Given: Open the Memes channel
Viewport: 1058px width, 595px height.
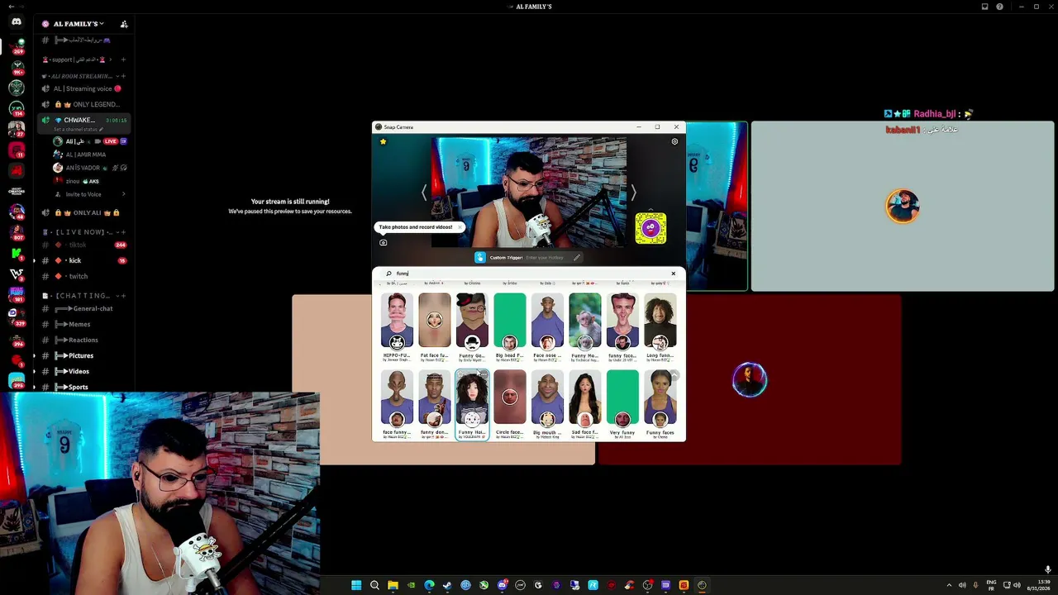Looking at the screenshot, I should click(84, 324).
